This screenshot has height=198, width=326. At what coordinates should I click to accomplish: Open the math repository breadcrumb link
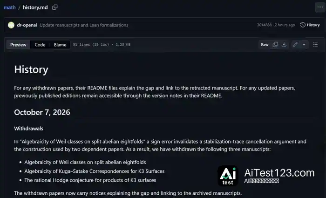tap(10, 7)
